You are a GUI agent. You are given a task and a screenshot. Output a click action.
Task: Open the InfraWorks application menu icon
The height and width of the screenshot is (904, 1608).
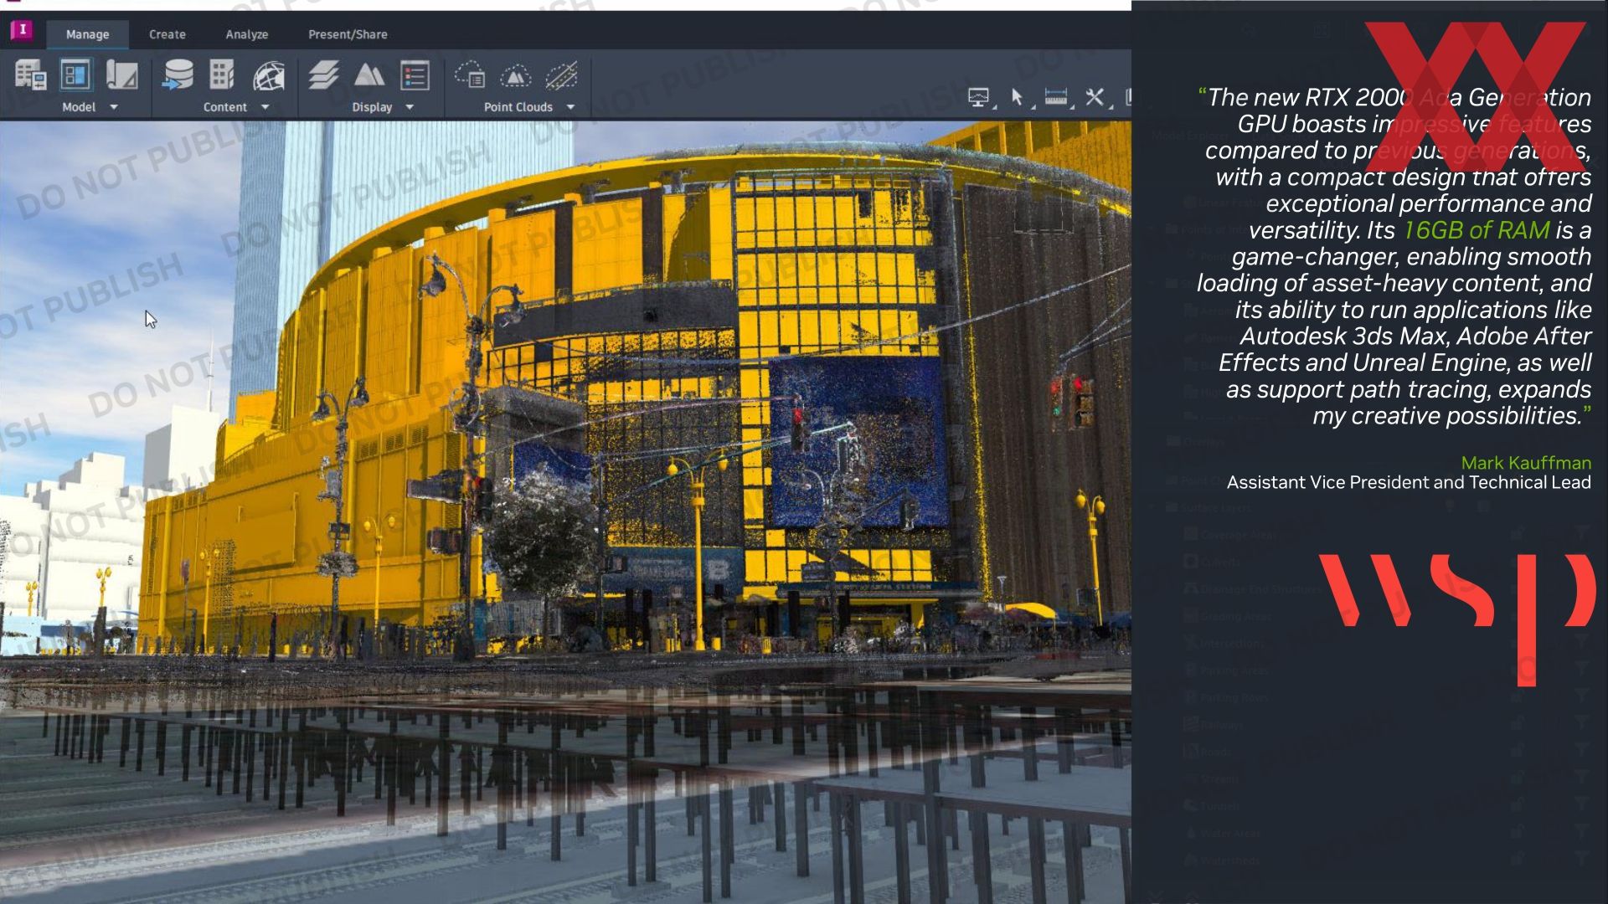click(22, 31)
